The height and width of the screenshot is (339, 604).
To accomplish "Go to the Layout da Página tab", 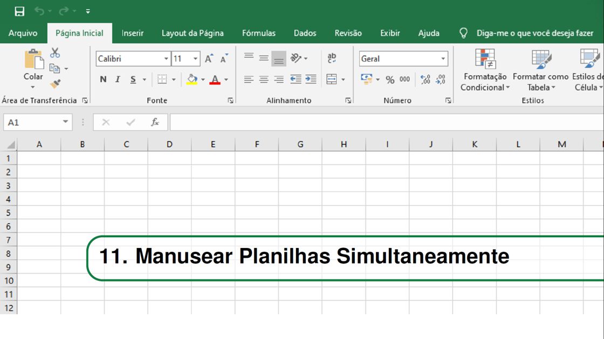I will point(193,33).
